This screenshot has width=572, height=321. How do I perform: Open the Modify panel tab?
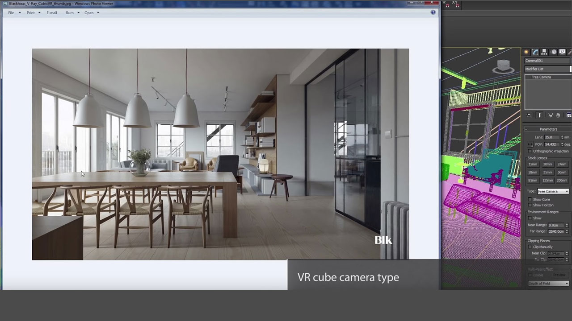point(535,52)
